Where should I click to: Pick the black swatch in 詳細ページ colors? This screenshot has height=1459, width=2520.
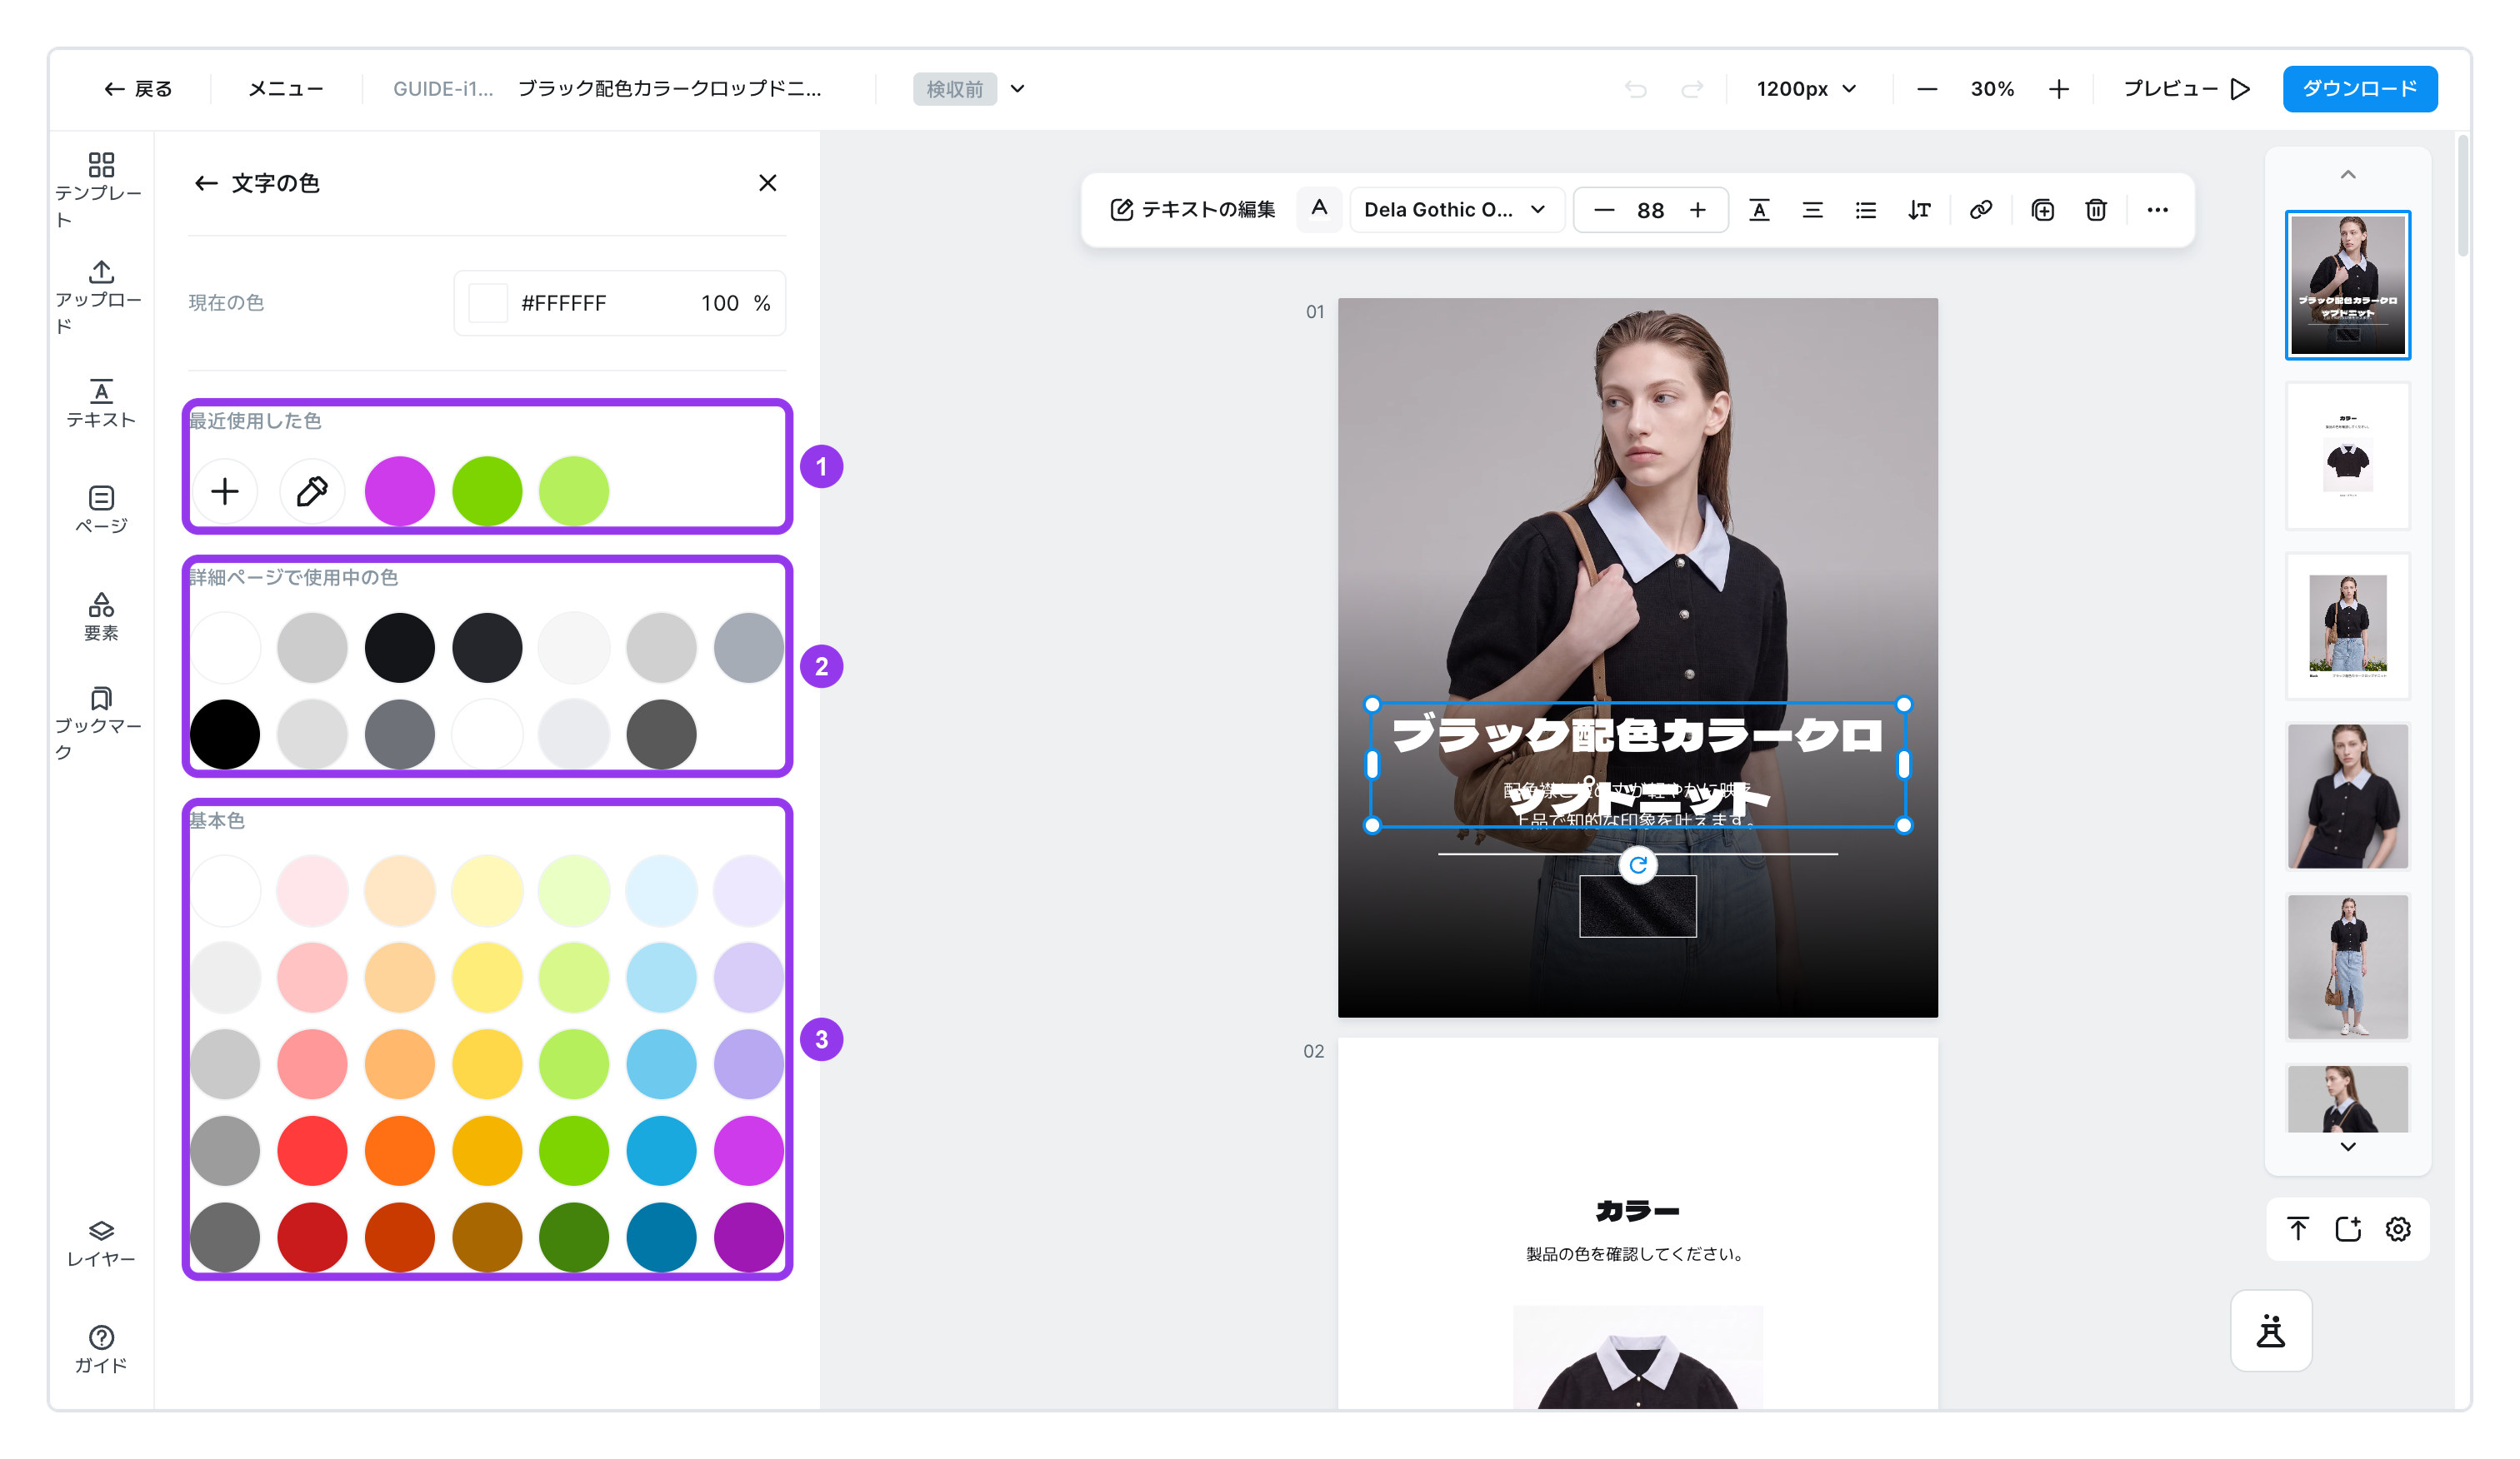click(x=225, y=734)
